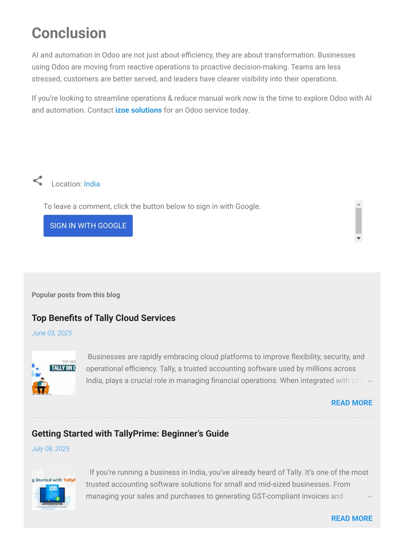Click the izoe solutions link
393x557 pixels.
coord(139,110)
